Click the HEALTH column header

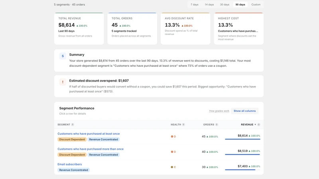176,125
